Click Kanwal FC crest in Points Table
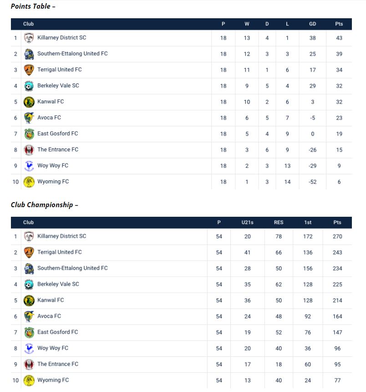 [x=29, y=102]
